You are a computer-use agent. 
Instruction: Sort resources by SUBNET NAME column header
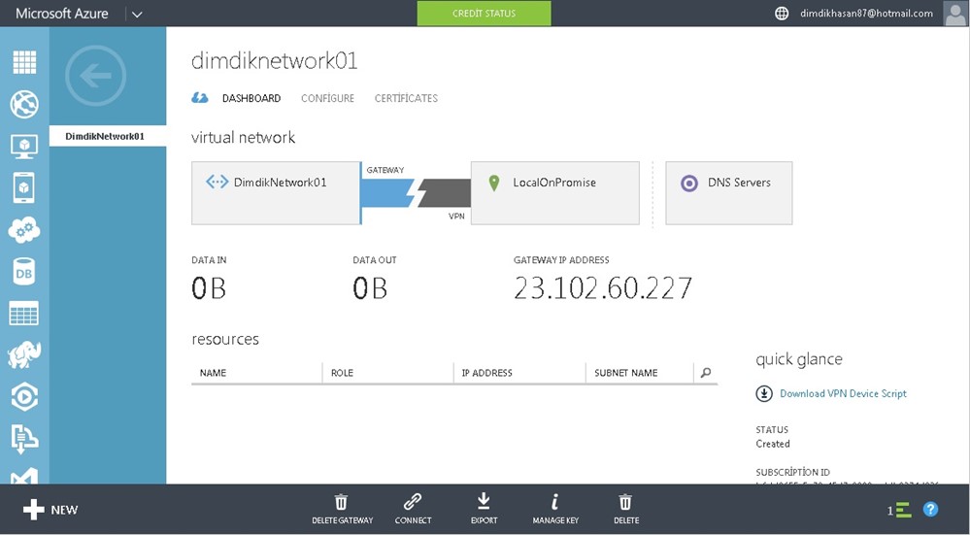coord(626,372)
